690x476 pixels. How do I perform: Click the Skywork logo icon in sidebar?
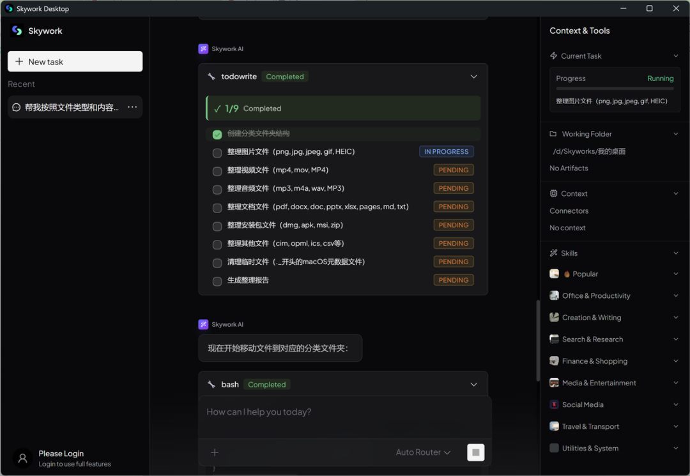click(17, 31)
